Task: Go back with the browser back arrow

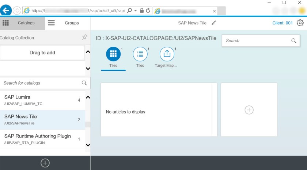Action: click(x=6, y=10)
